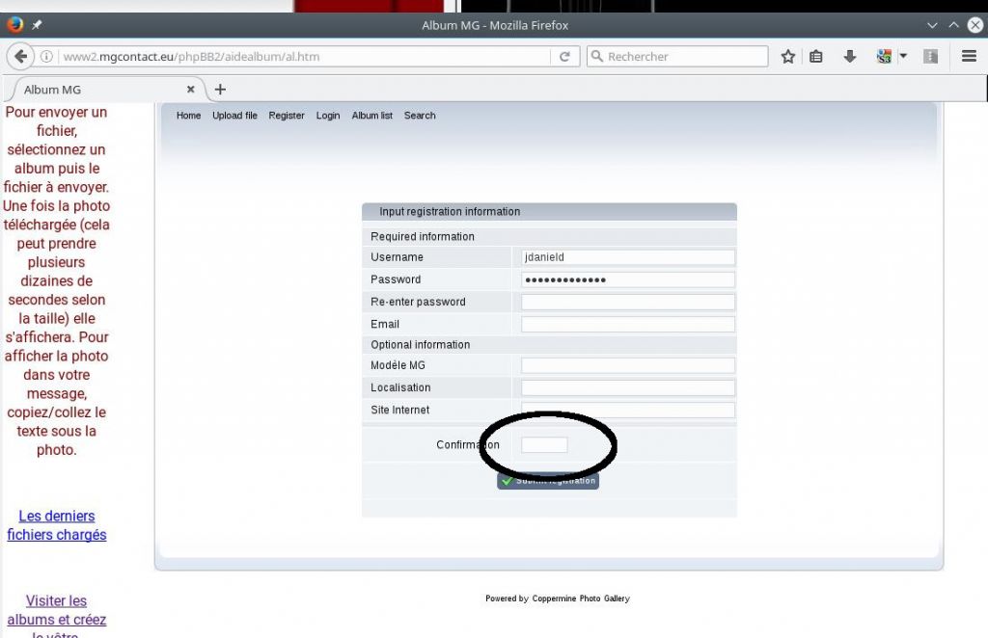Click the Rechercher search box
Viewport: 988px width, 638px height.
pos(677,57)
